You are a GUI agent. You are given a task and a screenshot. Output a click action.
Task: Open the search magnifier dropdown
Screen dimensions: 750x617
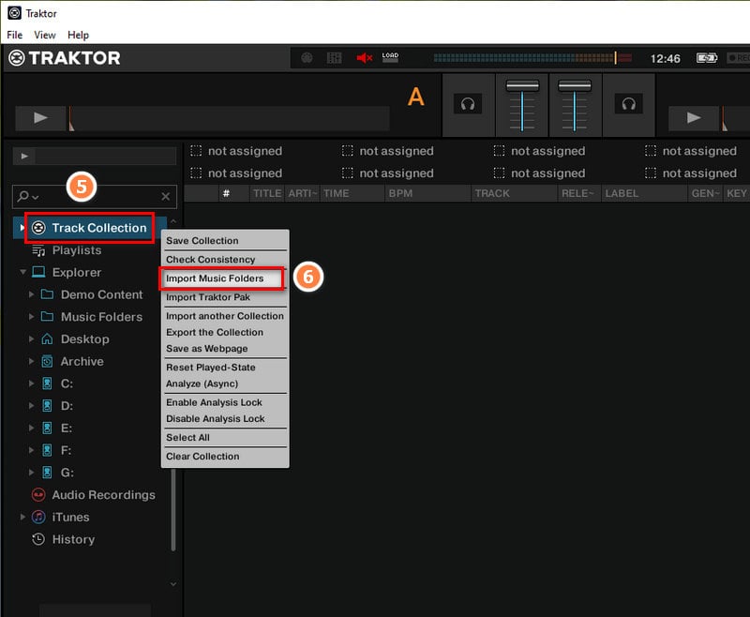(28, 197)
